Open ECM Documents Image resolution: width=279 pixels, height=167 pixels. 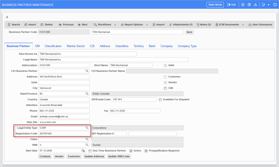(227, 25)
